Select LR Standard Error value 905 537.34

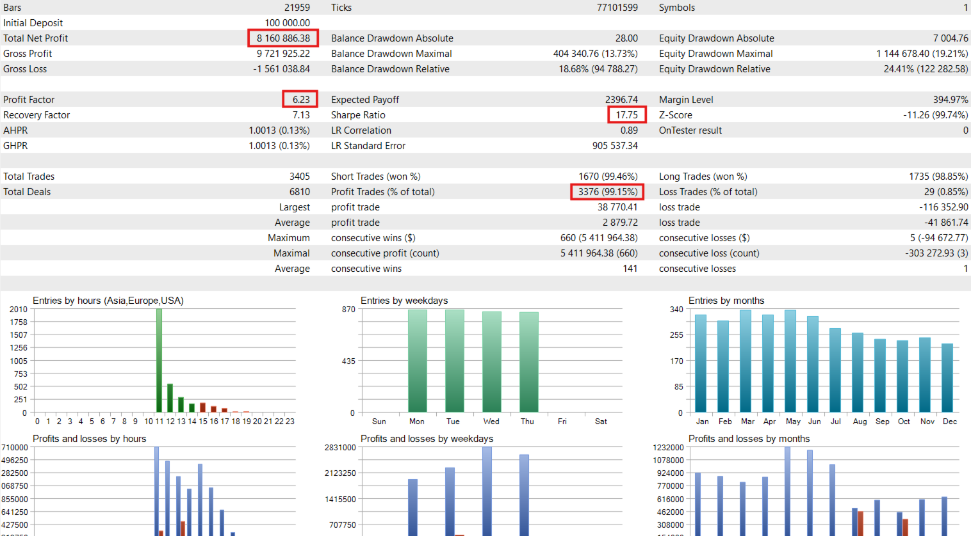point(615,146)
